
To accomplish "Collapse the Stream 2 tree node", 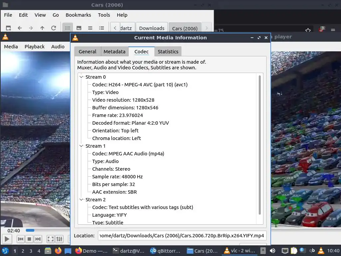I will 81,199.
